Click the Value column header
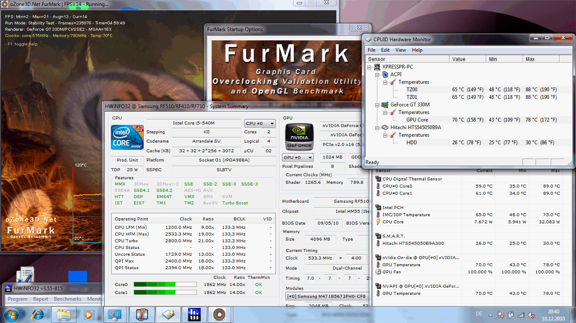 [468, 59]
